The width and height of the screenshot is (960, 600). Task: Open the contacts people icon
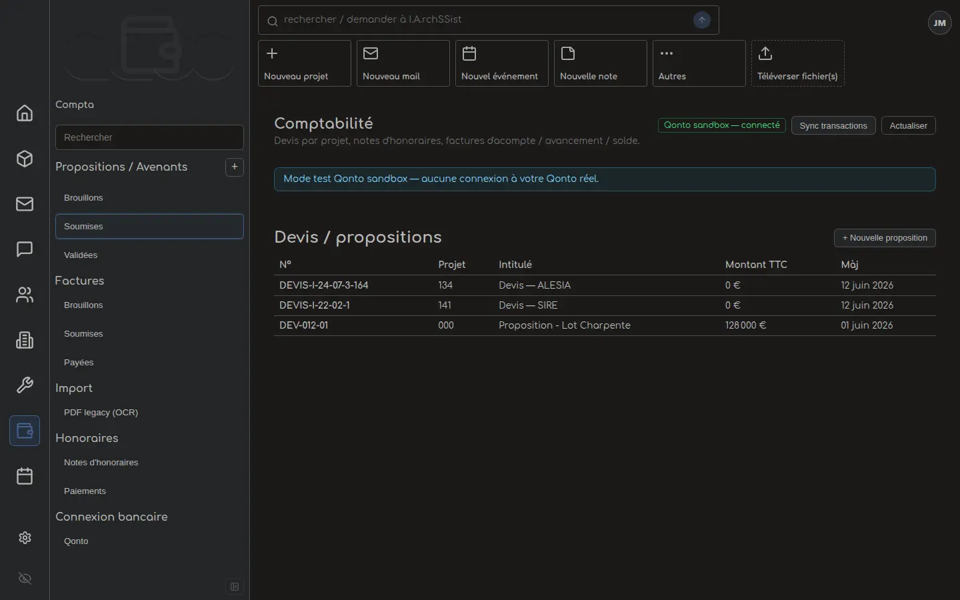tap(25, 295)
